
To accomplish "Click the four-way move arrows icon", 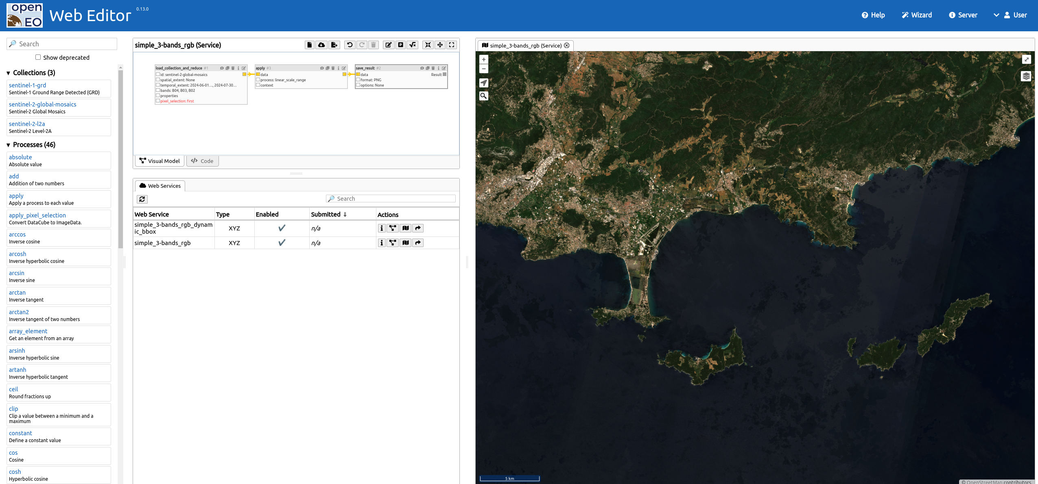I will [x=440, y=45].
